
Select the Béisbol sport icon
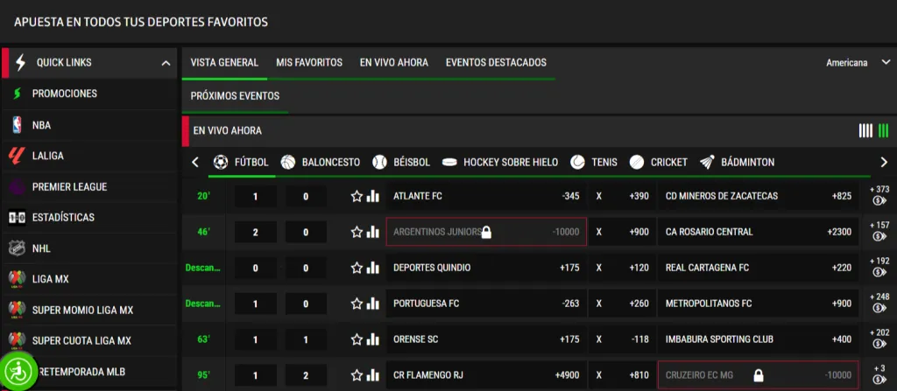379,162
